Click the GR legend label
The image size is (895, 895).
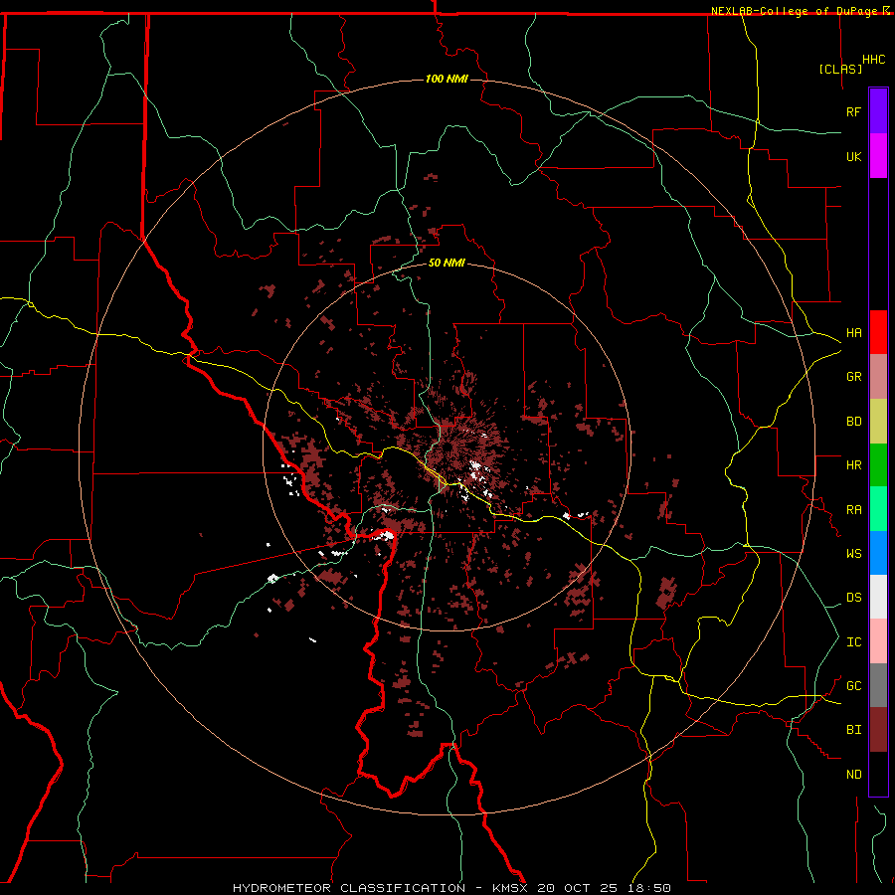pyautogui.click(x=853, y=377)
